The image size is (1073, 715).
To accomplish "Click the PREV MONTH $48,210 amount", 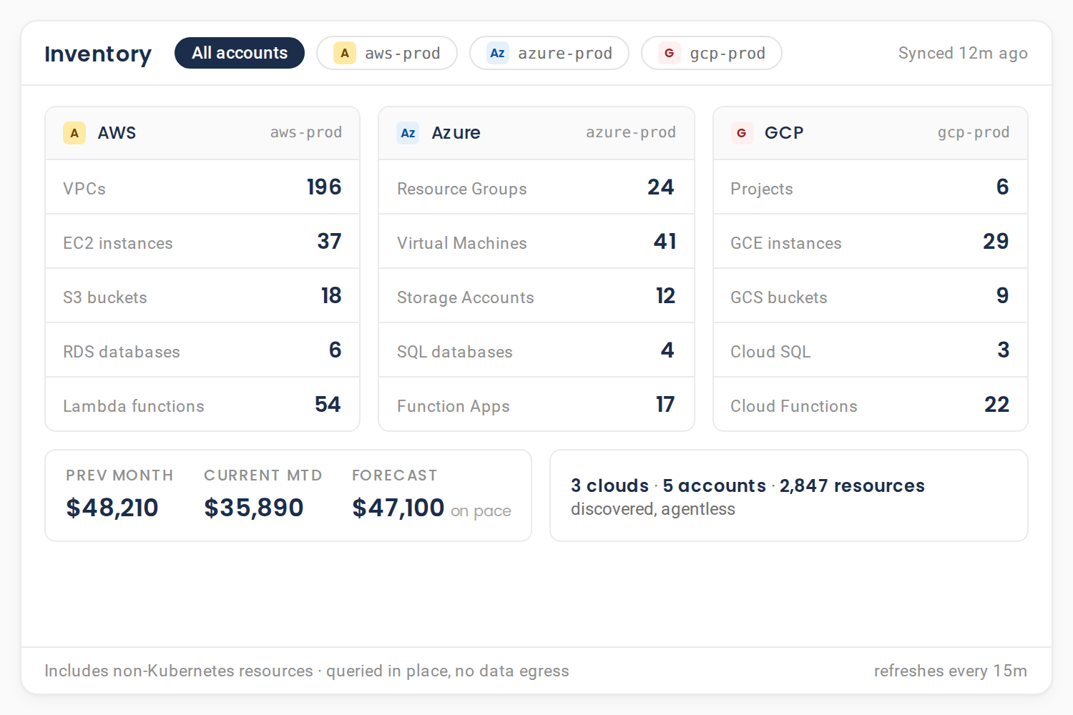I will (x=112, y=508).
